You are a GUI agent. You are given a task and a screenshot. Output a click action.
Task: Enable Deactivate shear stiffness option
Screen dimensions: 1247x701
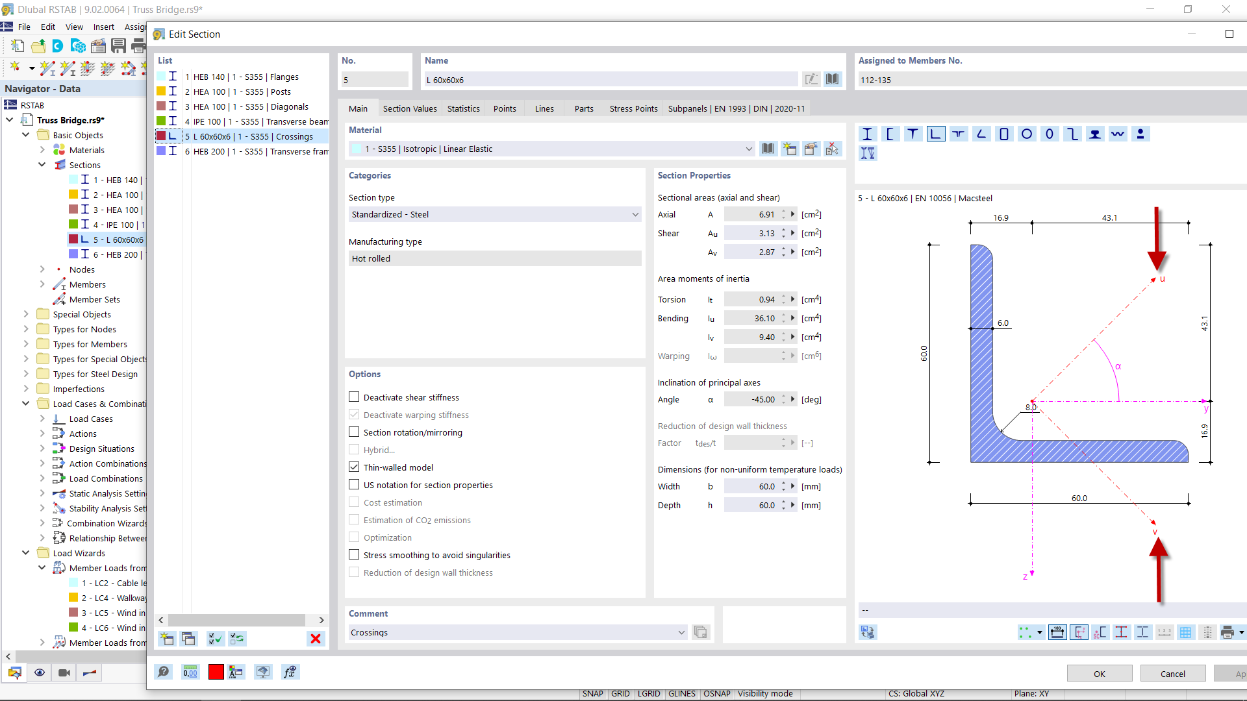(x=354, y=397)
